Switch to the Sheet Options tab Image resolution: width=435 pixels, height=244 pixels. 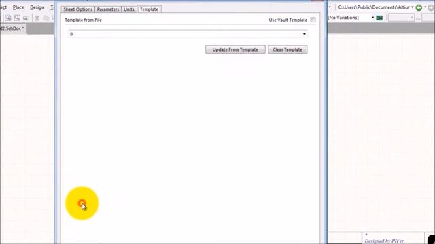click(77, 9)
